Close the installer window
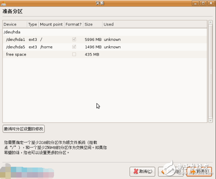This screenshot has width=216, height=179. pos(211,3)
